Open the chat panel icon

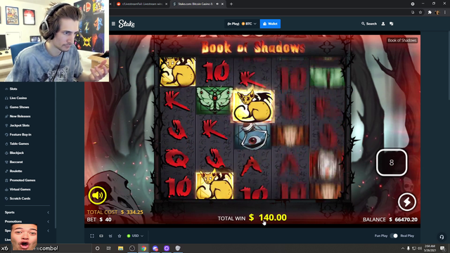pyautogui.click(x=392, y=24)
